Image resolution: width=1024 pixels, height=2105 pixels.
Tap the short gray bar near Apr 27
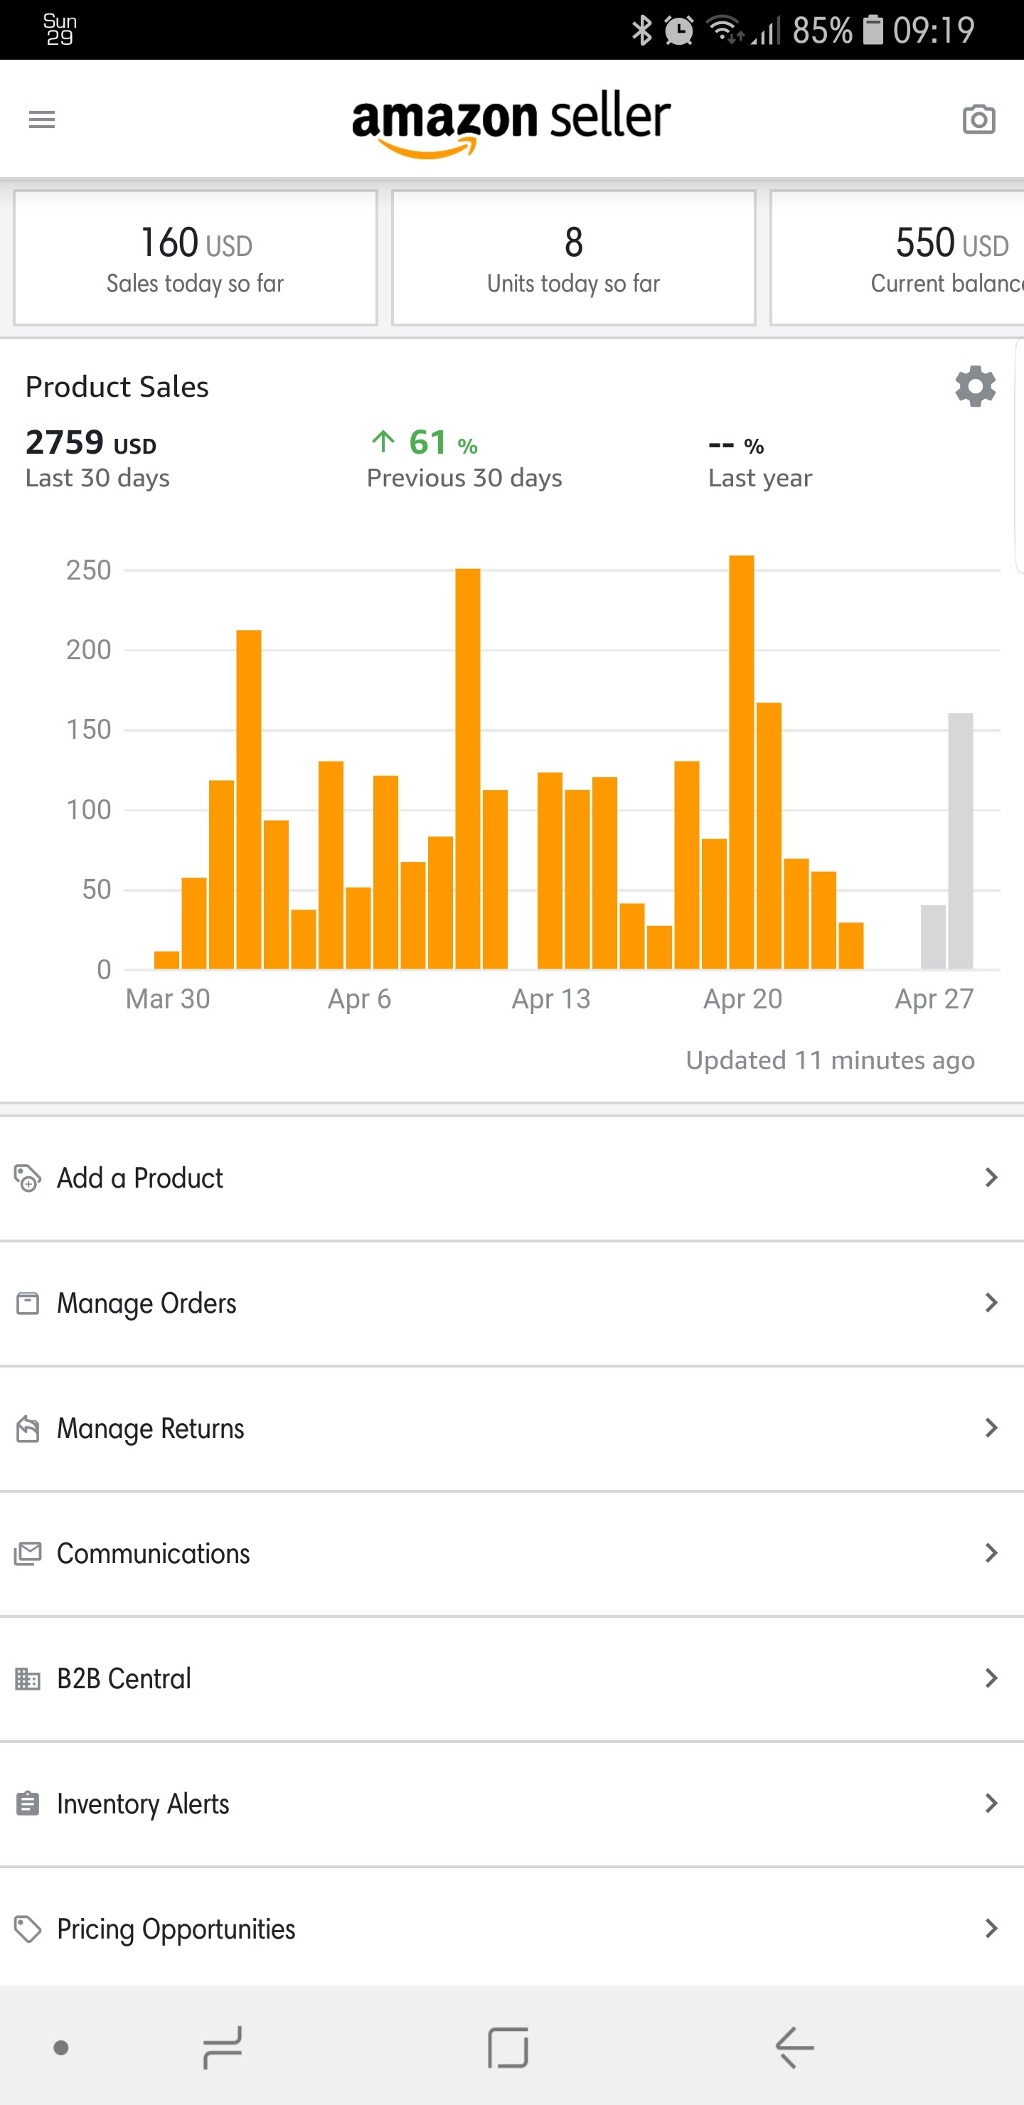(933, 937)
